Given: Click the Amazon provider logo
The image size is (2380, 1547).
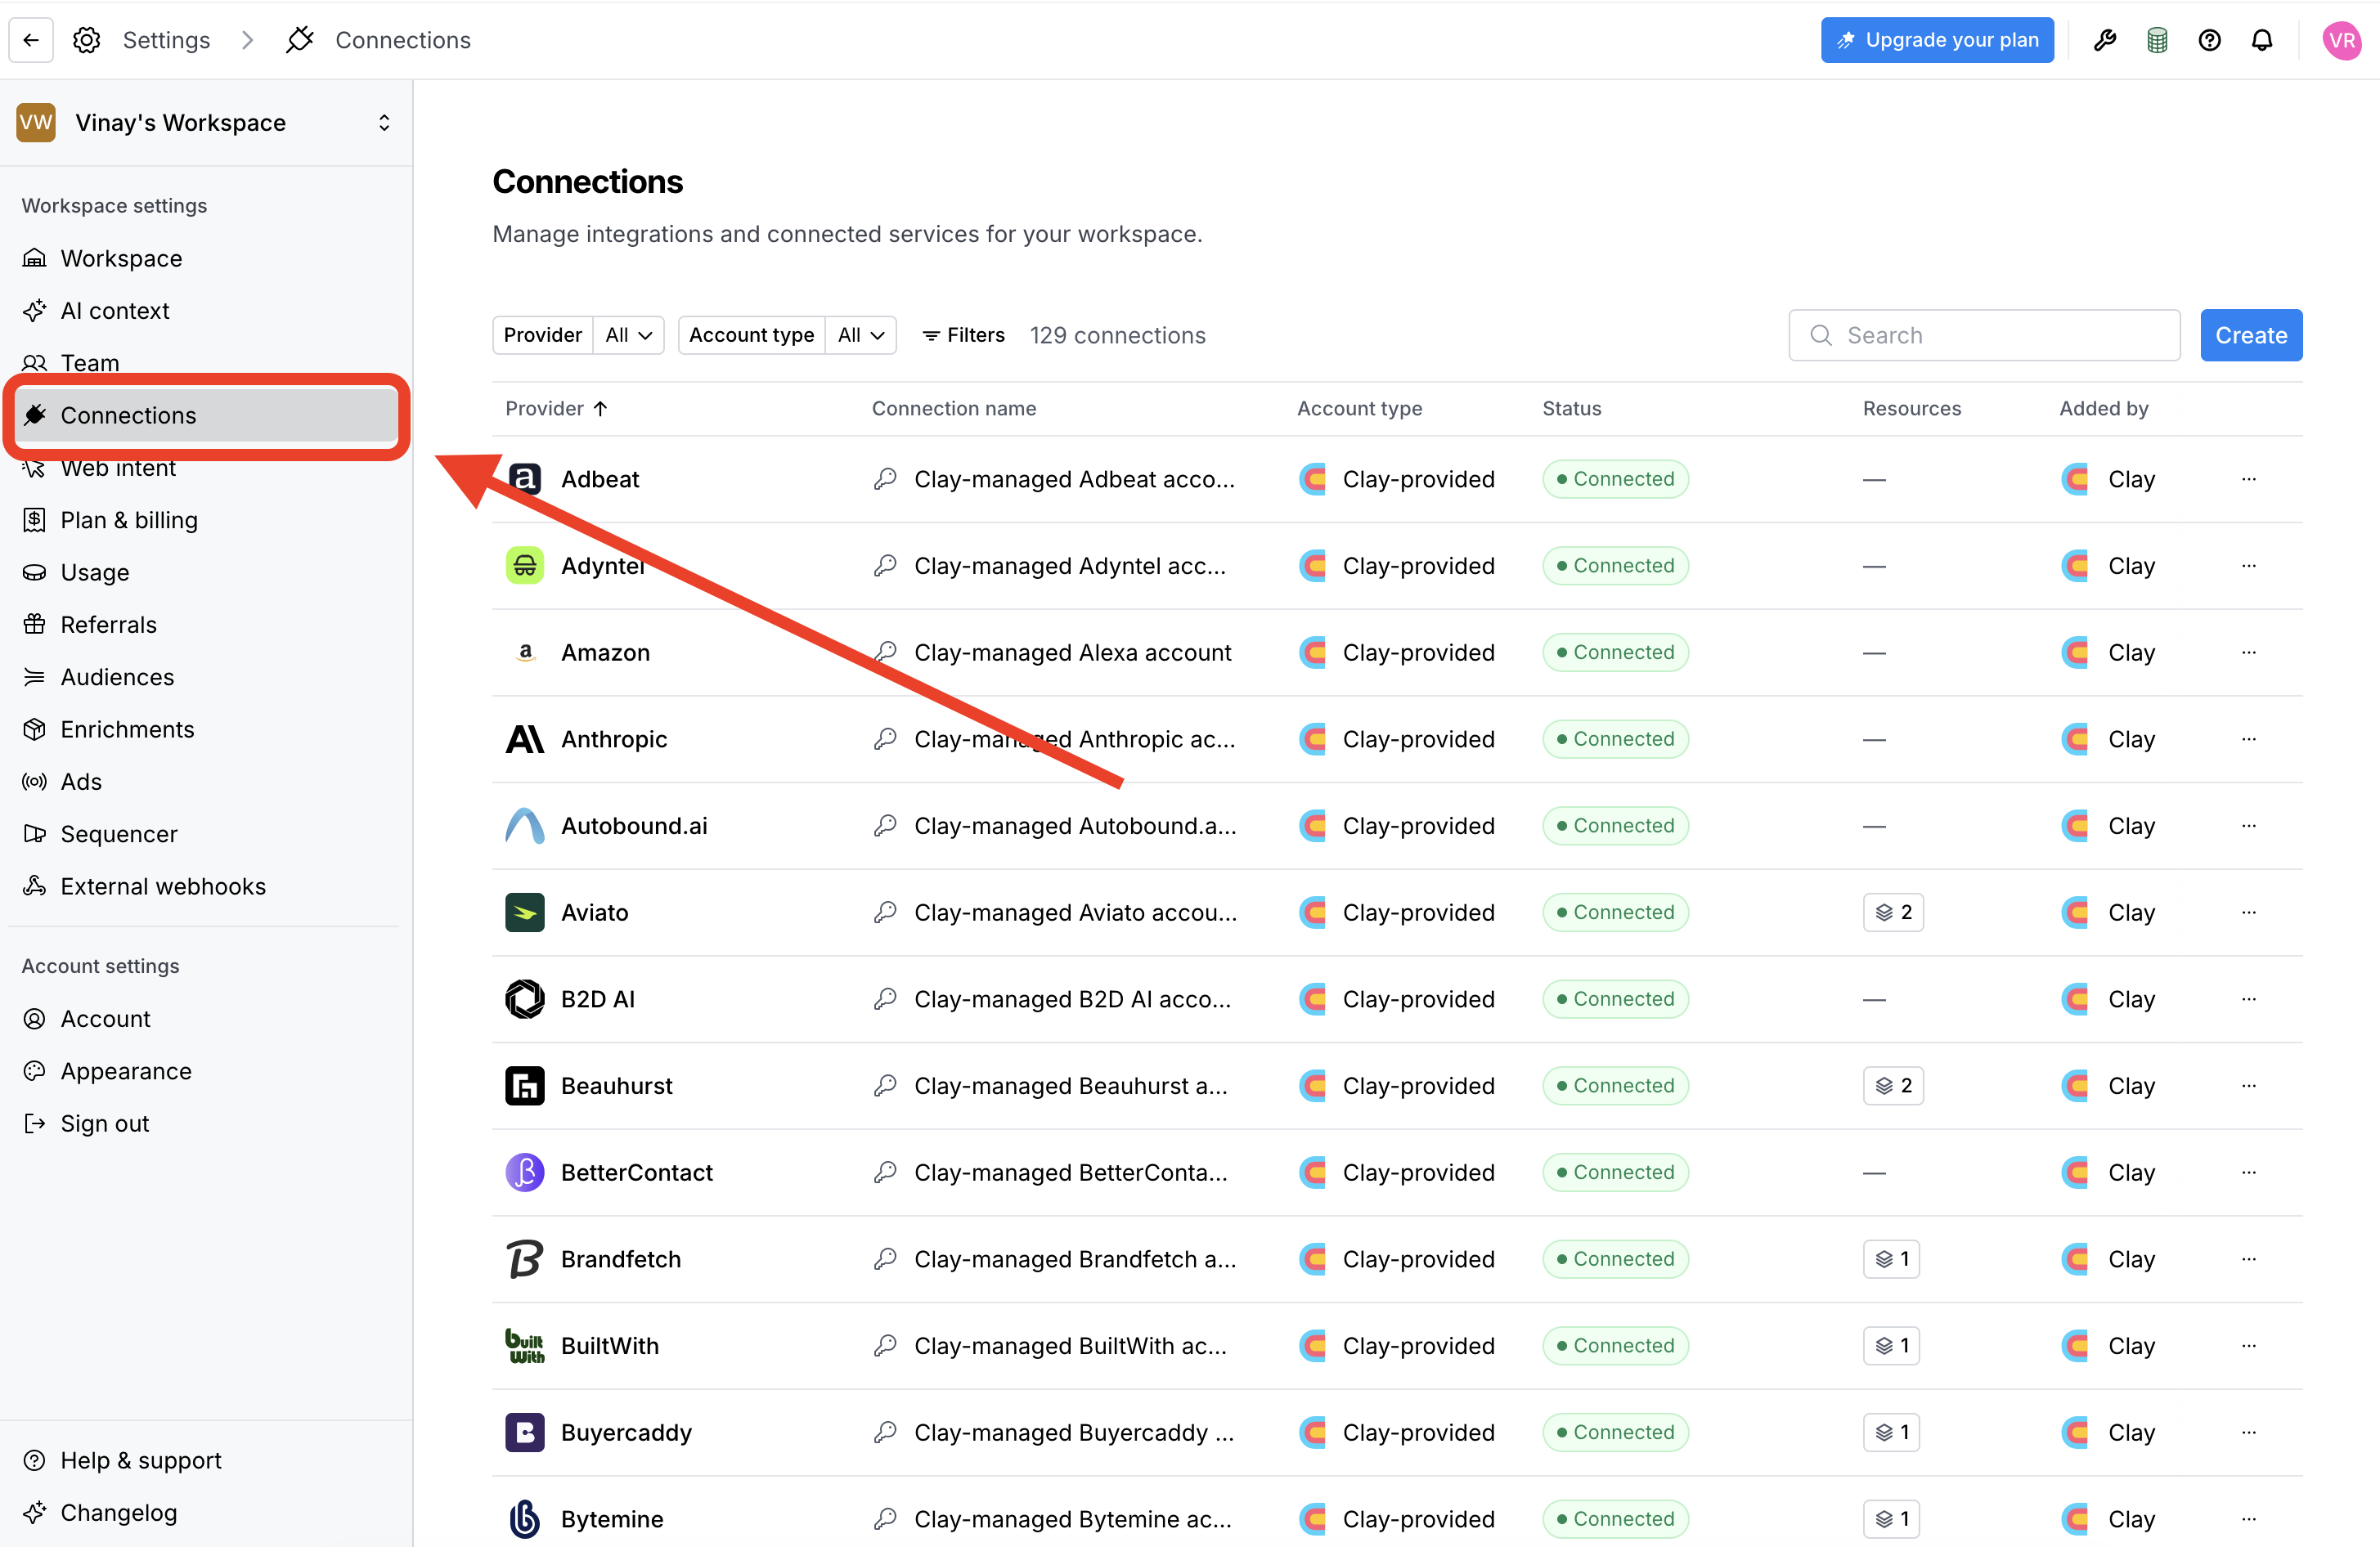Looking at the screenshot, I should 525,652.
